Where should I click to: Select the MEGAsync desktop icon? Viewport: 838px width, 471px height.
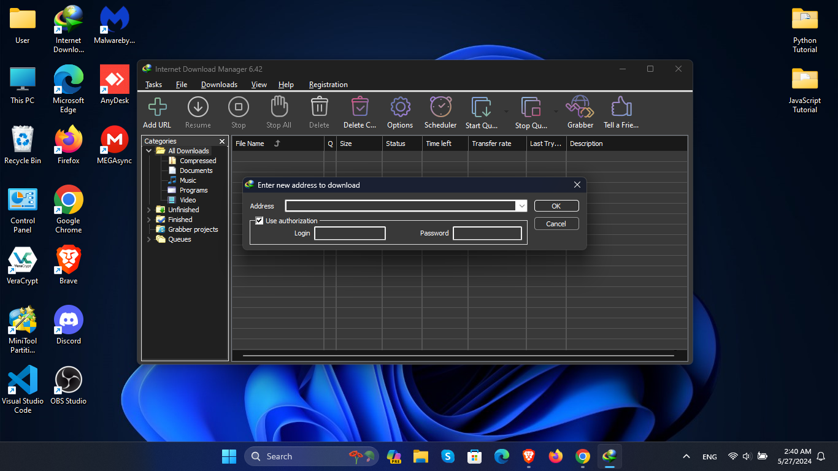(x=114, y=146)
